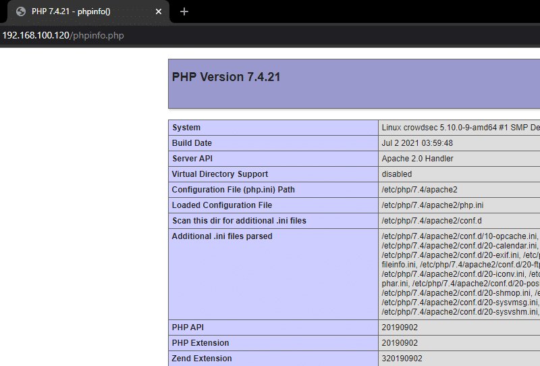Click the Zend Extension label

202,359
